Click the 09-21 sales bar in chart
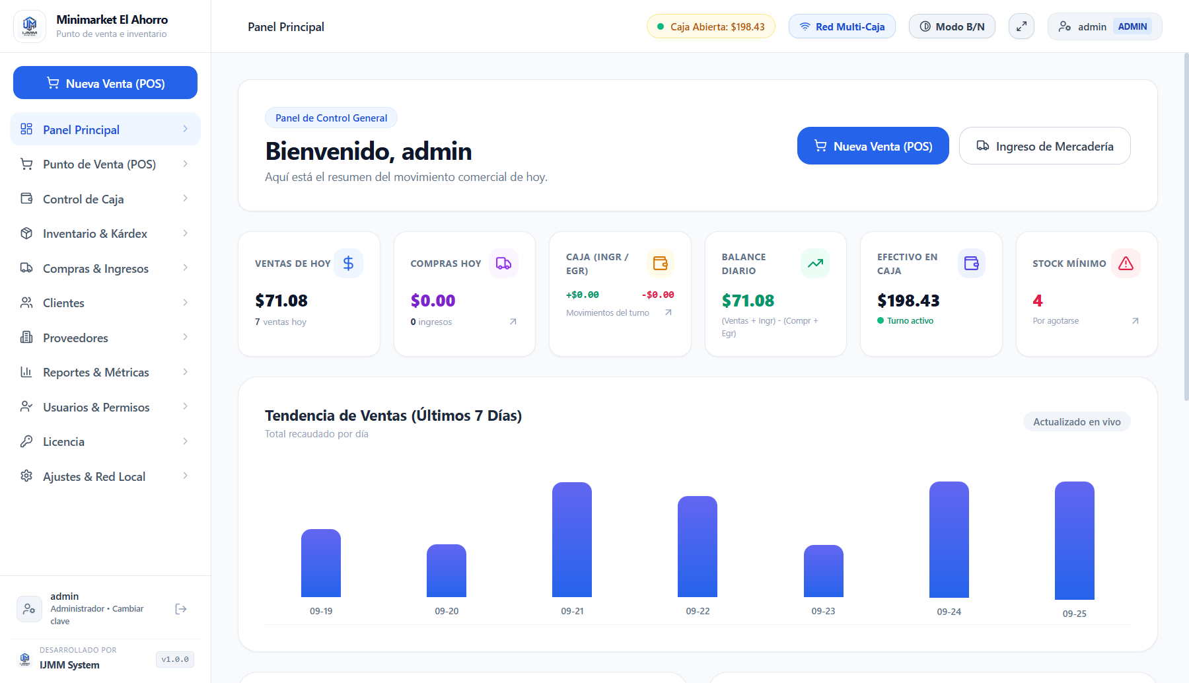 (572, 540)
